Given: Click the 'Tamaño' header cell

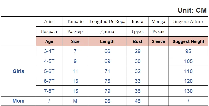Looking at the screenshot, I should [75, 22].
